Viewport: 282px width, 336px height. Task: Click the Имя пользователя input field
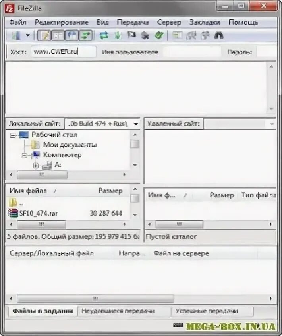coord(192,52)
